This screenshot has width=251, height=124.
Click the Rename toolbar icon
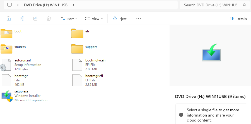point(22,19)
